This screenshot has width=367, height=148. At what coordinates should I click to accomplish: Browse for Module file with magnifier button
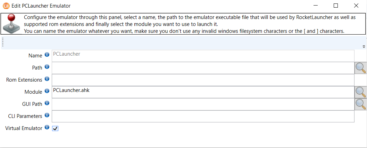pos(360,92)
